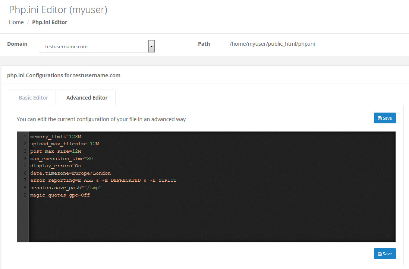The height and width of the screenshot is (269, 409).
Task: Click the post_max_size=12M line
Action: point(56,151)
